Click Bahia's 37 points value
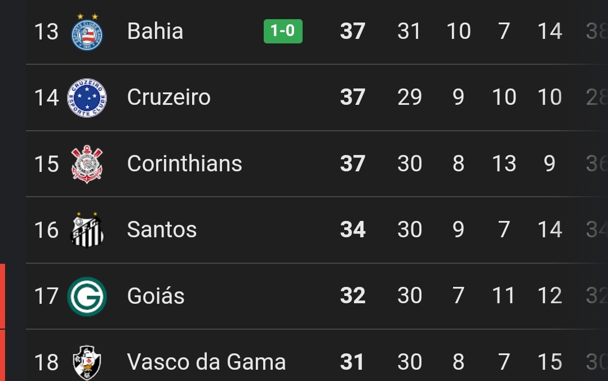This screenshot has height=381, width=608. tap(353, 32)
